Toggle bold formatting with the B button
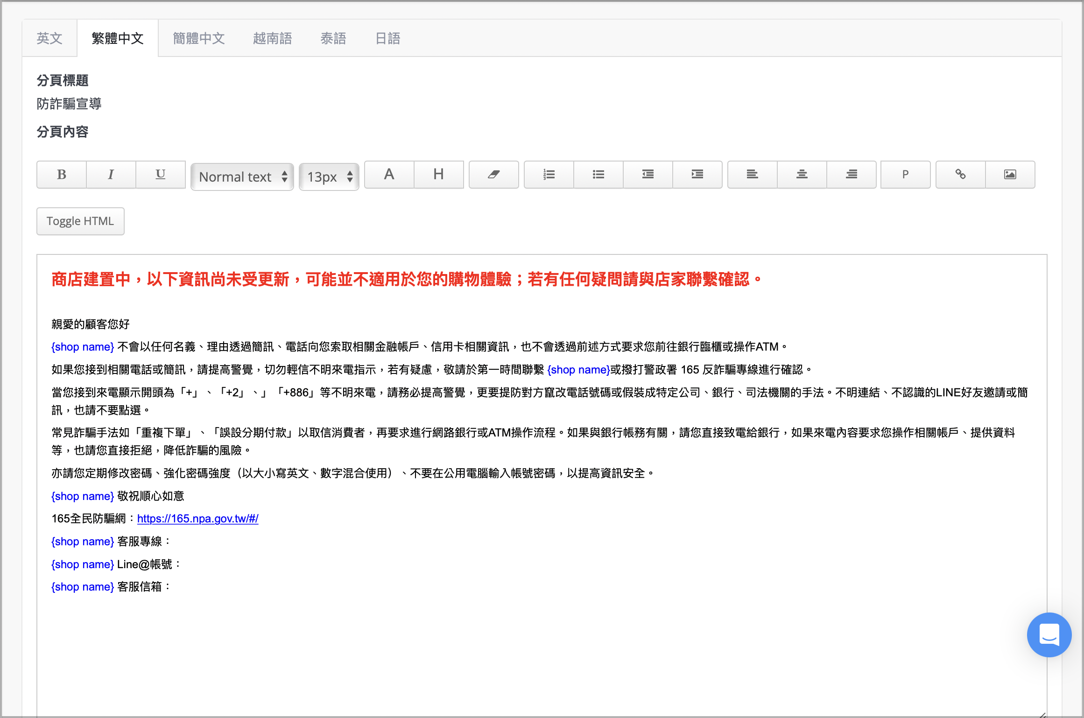Viewport: 1084px width, 718px height. (x=62, y=175)
